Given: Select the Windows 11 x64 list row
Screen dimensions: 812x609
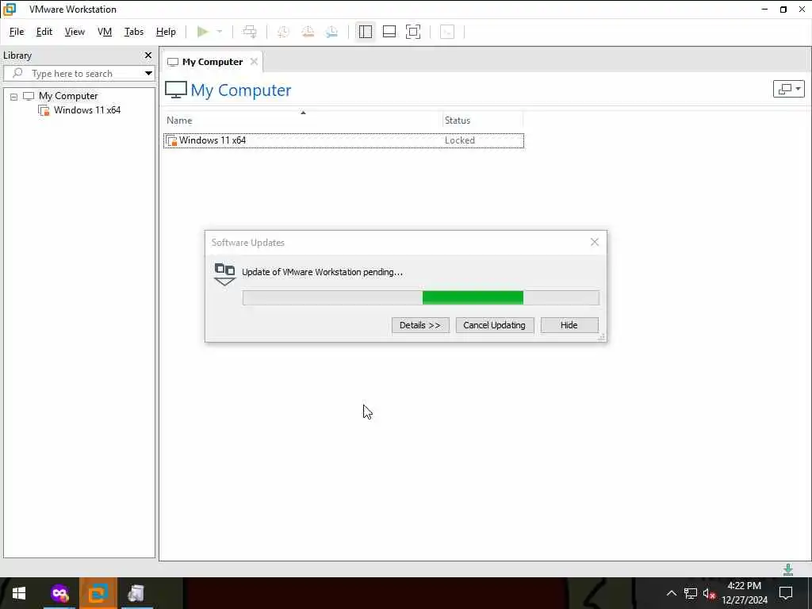Looking at the screenshot, I should coord(343,140).
